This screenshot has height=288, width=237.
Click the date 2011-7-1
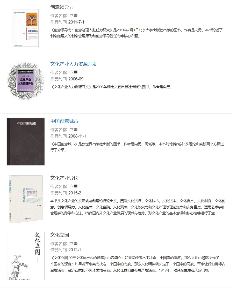(76, 22)
